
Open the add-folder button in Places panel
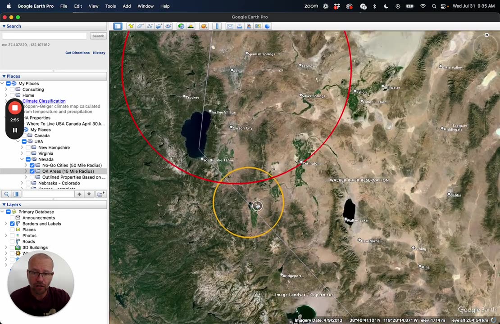[100, 194]
